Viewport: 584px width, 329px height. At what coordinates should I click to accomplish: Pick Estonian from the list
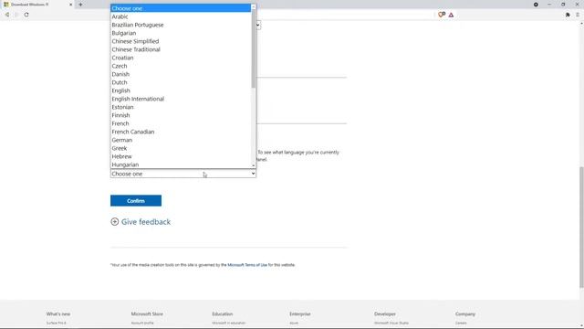[181, 107]
